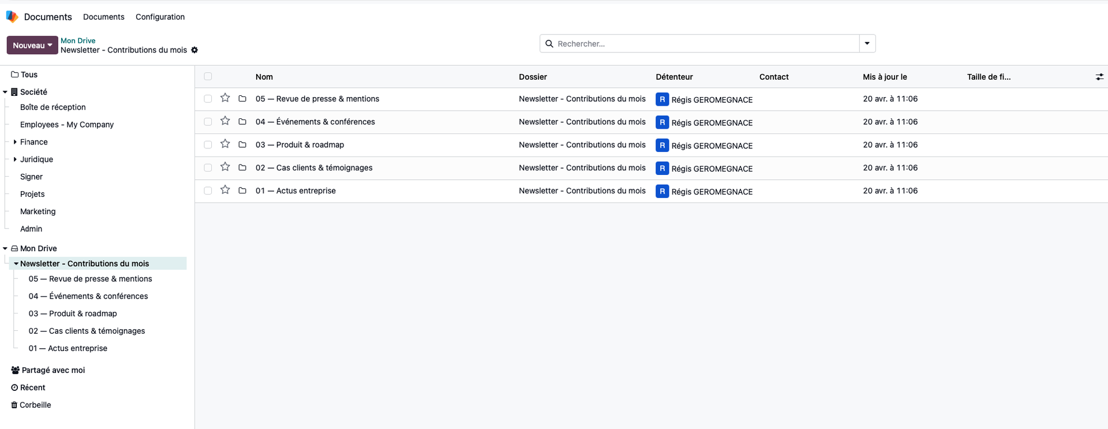
Task: Open the search filter dropdown arrow
Action: (x=867, y=44)
